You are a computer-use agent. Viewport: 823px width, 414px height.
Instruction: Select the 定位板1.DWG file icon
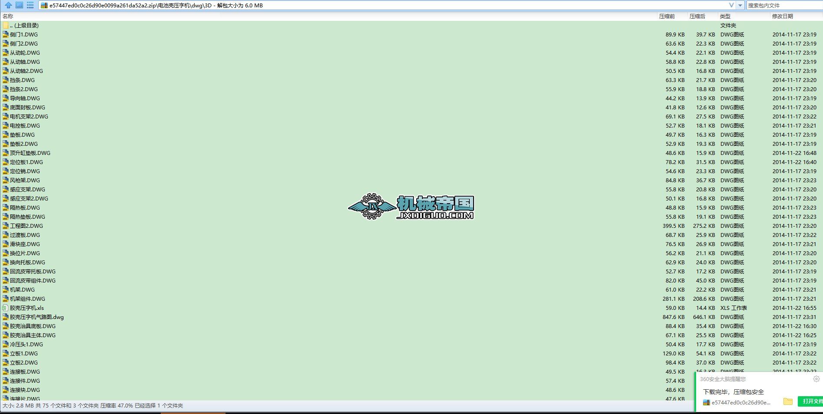tap(5, 162)
